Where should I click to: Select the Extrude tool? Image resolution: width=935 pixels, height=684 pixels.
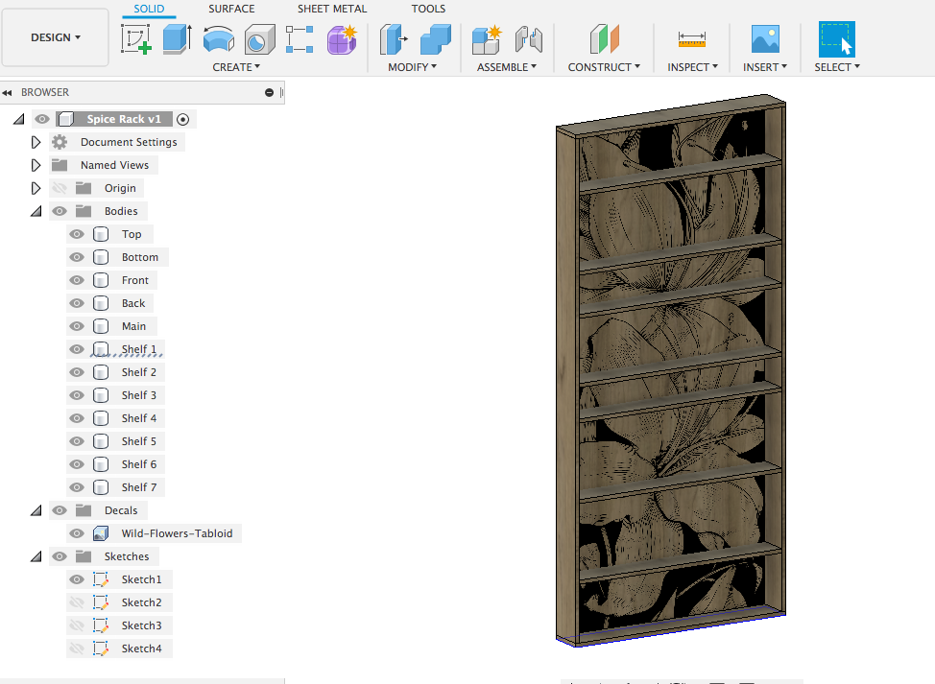(x=177, y=39)
